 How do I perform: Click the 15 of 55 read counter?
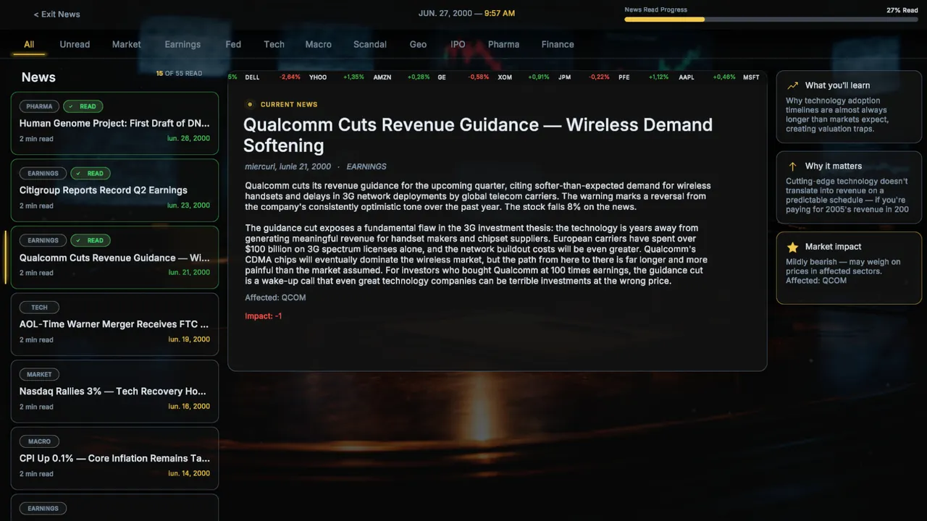179,73
